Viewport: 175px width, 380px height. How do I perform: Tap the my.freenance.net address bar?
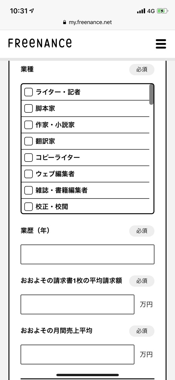pyautogui.click(x=87, y=22)
